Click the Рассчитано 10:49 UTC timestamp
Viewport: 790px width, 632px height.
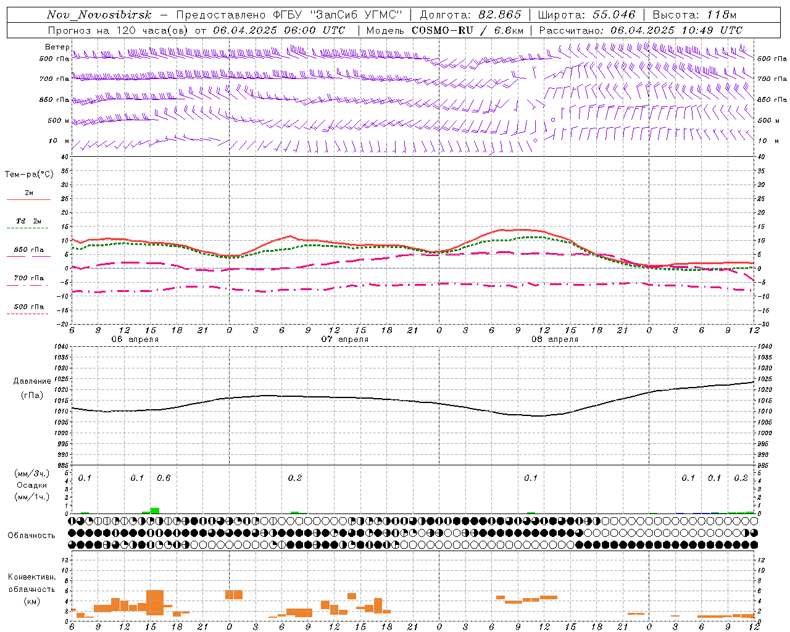coord(641,30)
